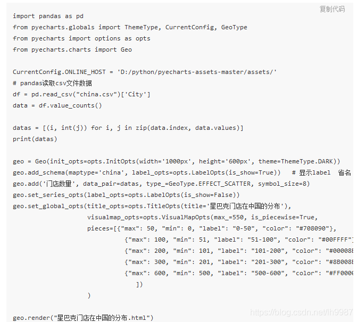Click the 'datas = [(i, int(j))' line
Screen dimensions: 358x322
[x=128, y=128]
